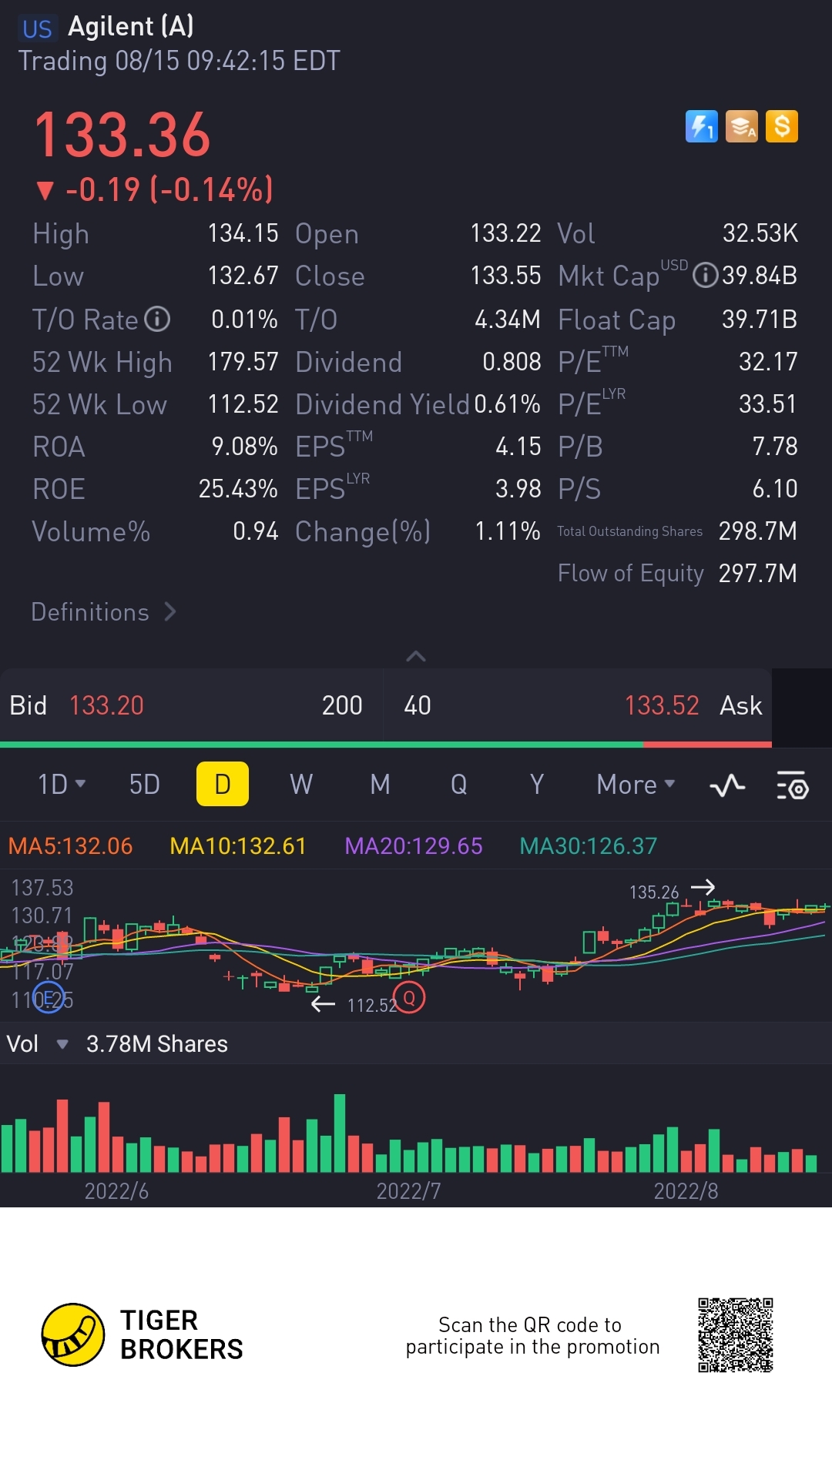
Task: Switch to Q quarterly chart tab
Action: (x=458, y=785)
